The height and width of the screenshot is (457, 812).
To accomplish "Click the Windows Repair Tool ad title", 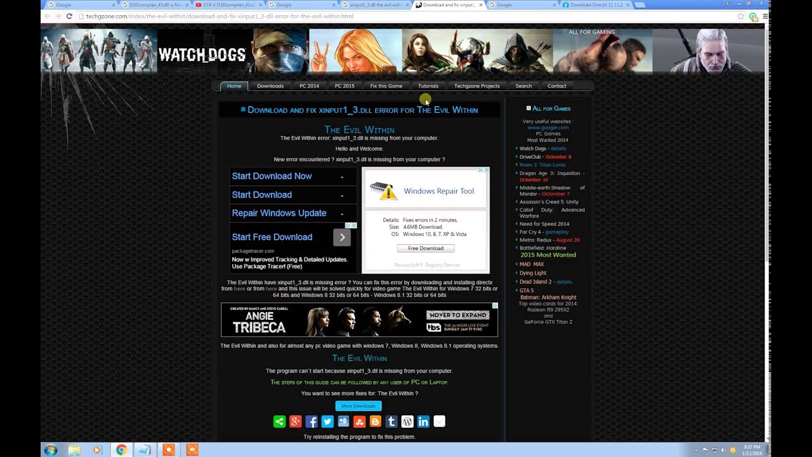I will (x=439, y=191).
